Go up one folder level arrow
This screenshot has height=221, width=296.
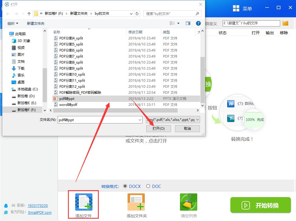tap(29, 14)
